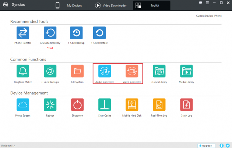Click the Upgrade button

207,145
